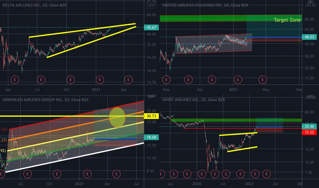Viewport: 319px width, 188px height.
Task: Click the 2020 label on Spirit time axis
Action: [x=197, y=184]
